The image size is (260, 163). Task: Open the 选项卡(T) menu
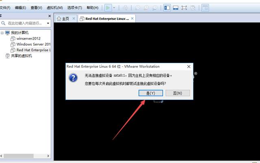75,8
